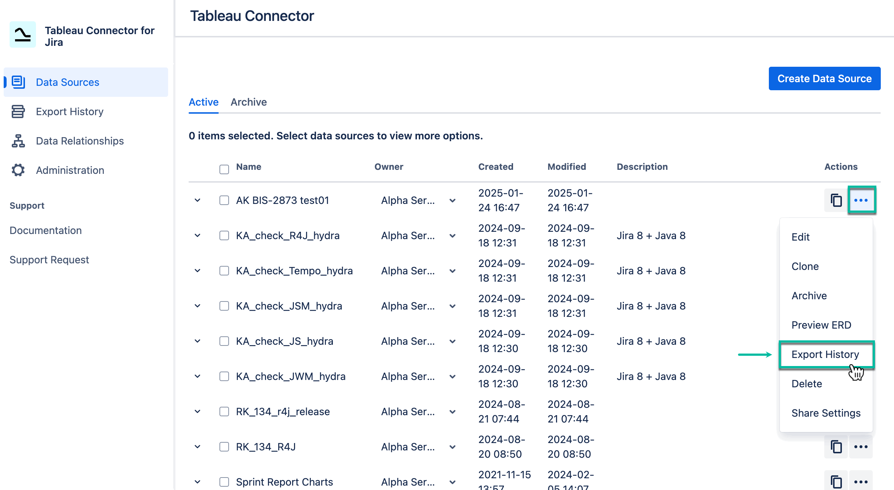The image size is (894, 490).
Task: Clone the AK BIS-2873 test01 data source
Action: pos(836,200)
